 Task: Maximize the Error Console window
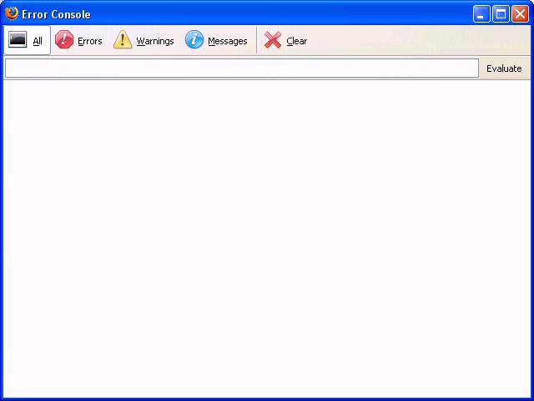(501, 14)
